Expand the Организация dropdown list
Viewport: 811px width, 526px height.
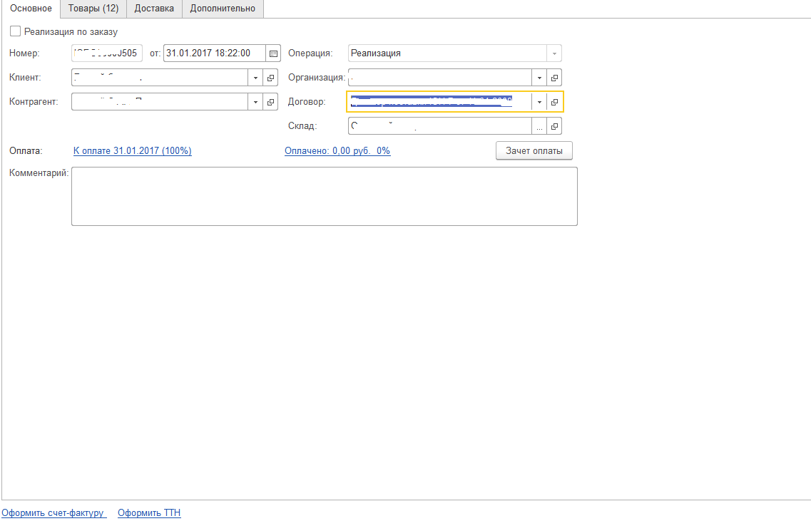tap(539, 78)
